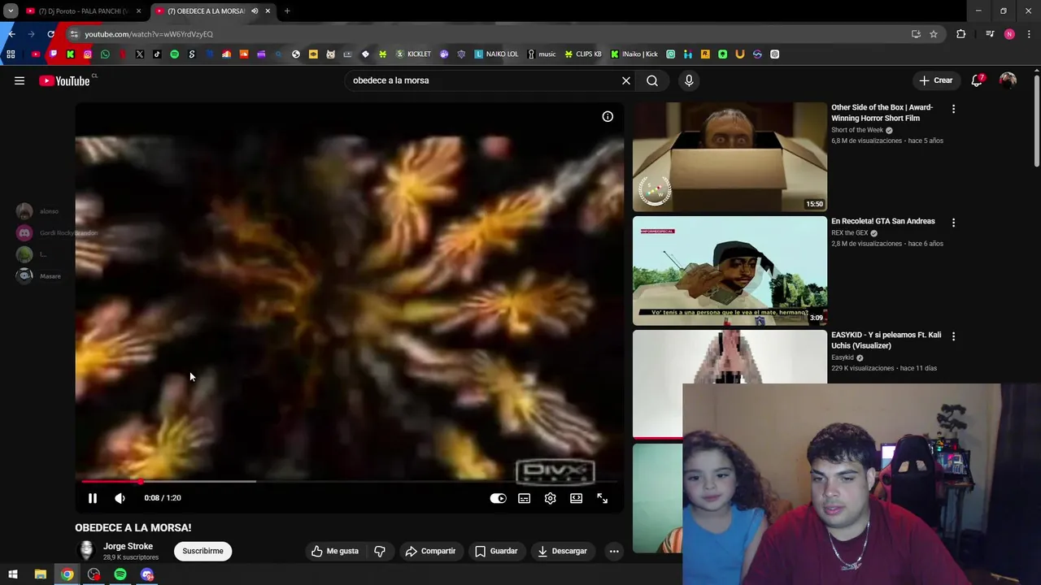Run search with magnifier button
The height and width of the screenshot is (585, 1041).
click(652, 80)
